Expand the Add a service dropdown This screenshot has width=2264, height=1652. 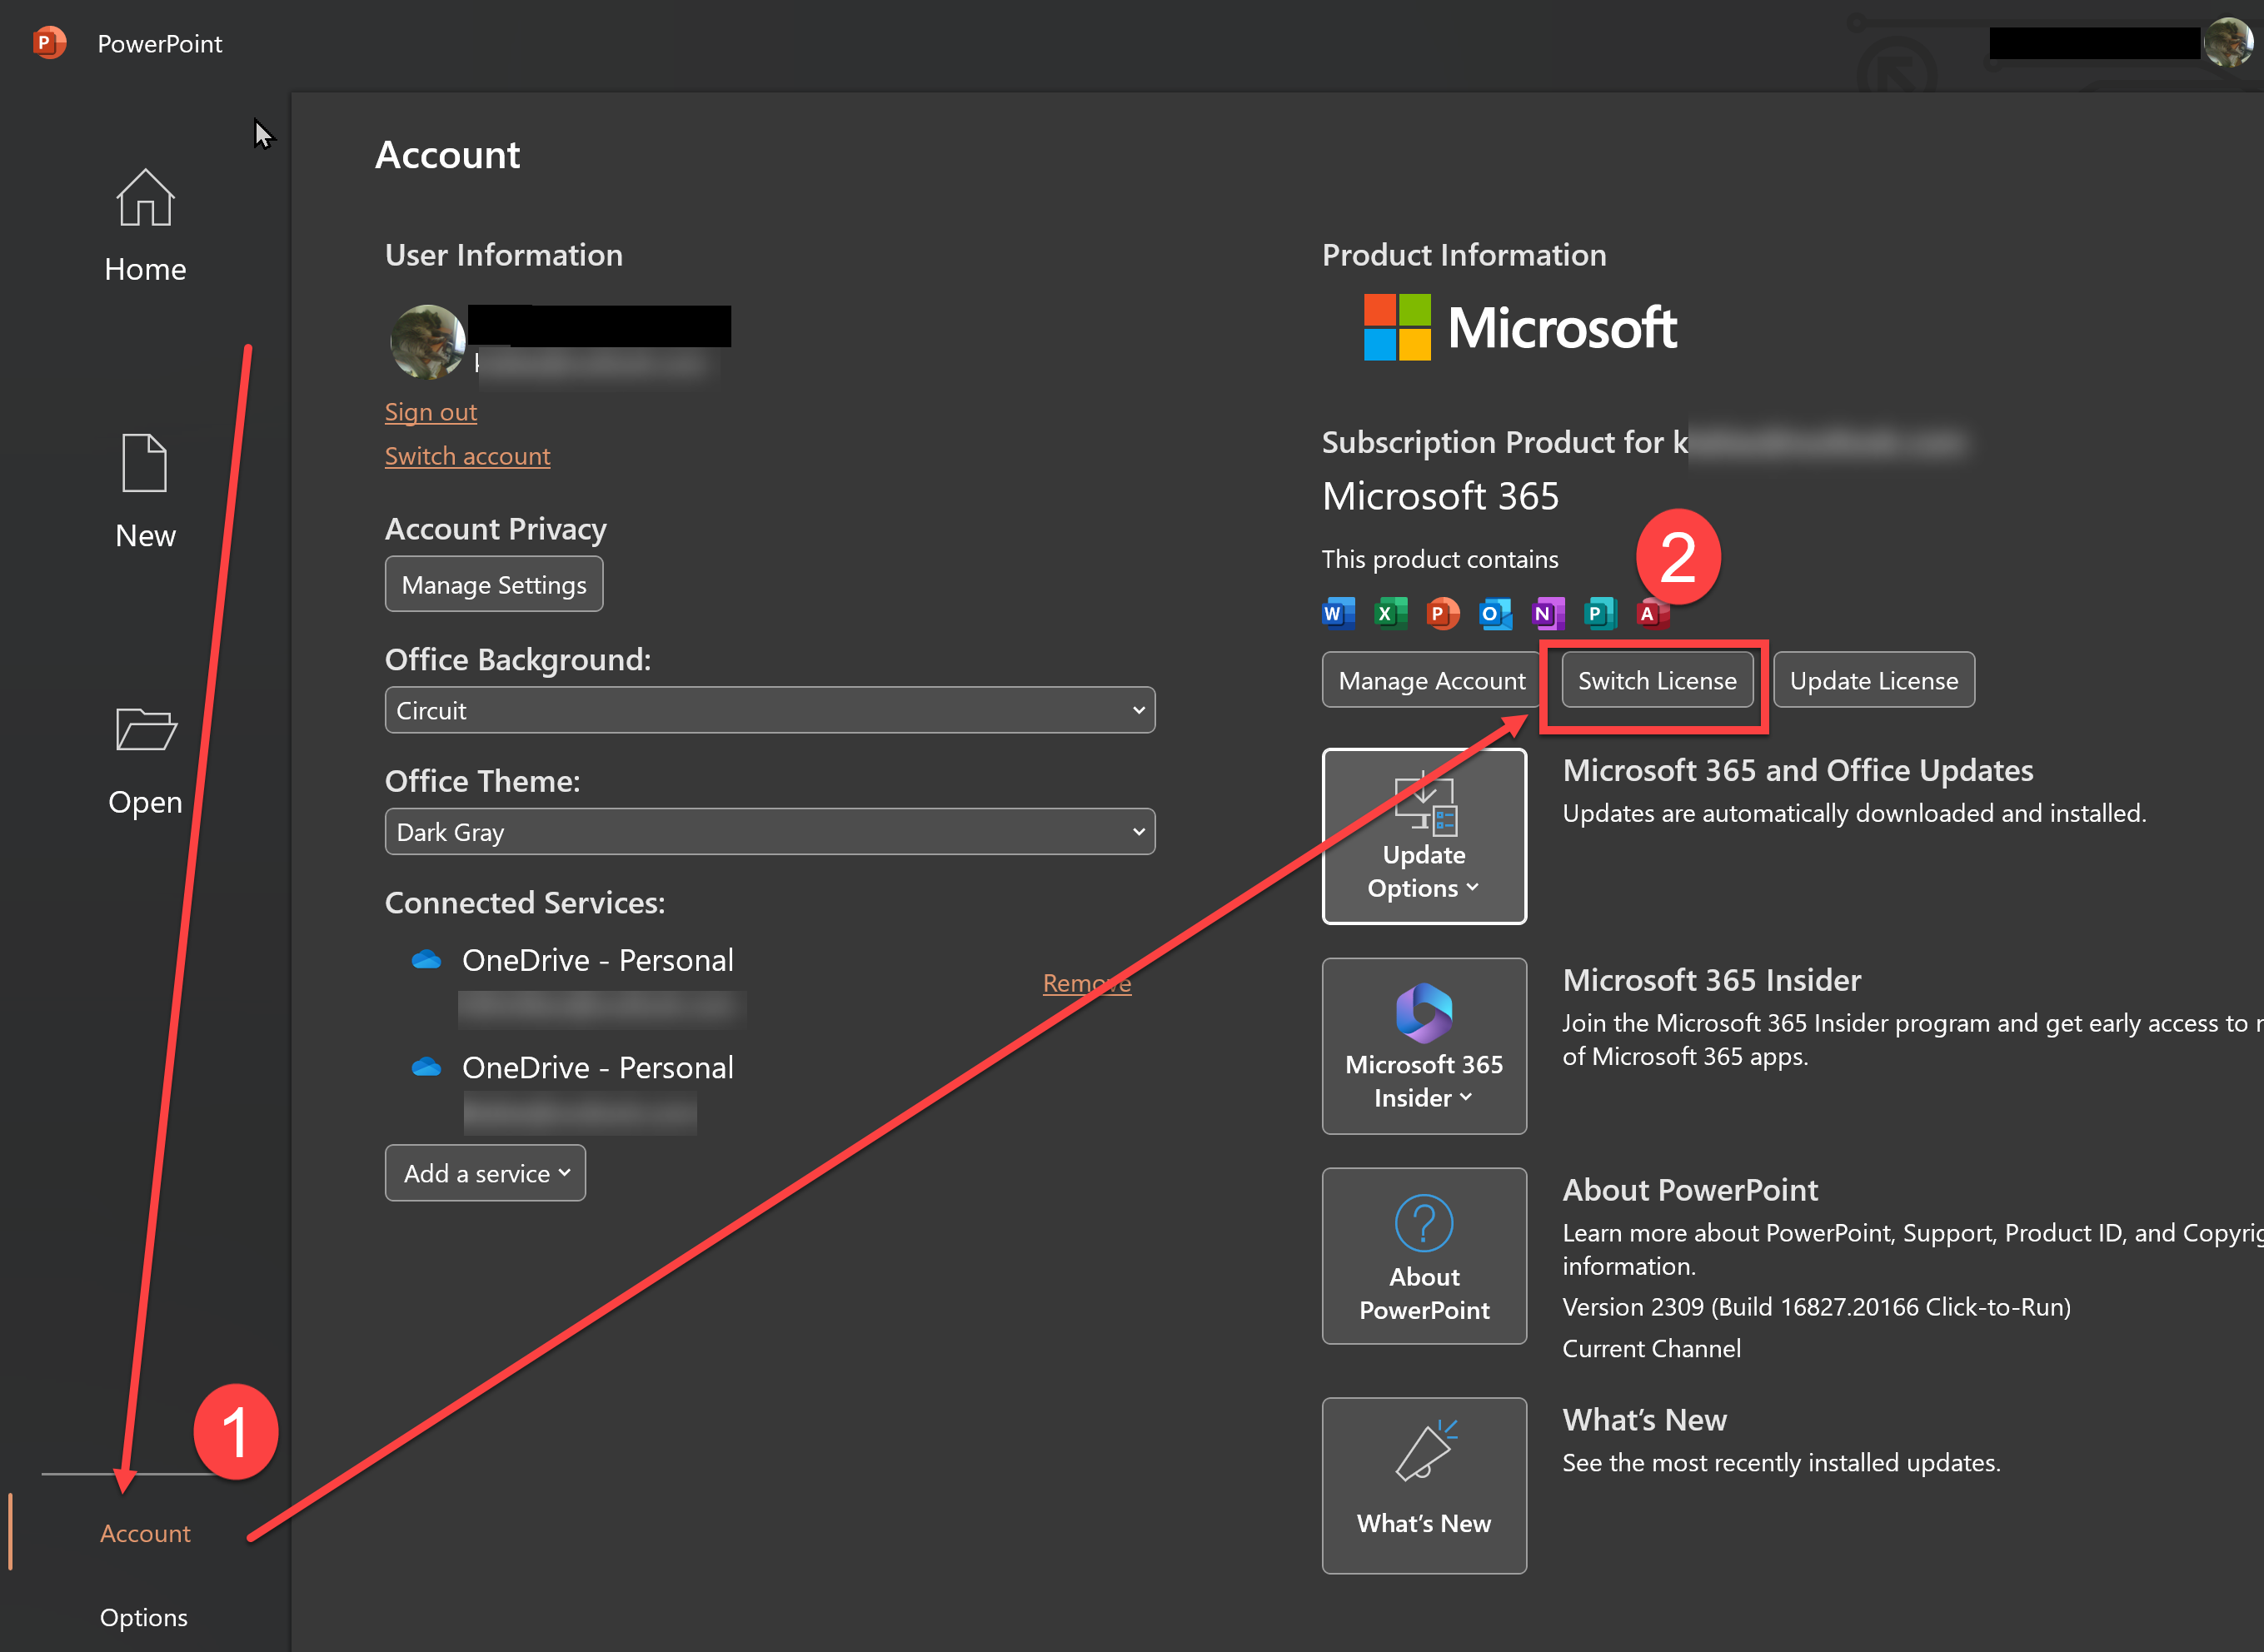click(486, 1173)
